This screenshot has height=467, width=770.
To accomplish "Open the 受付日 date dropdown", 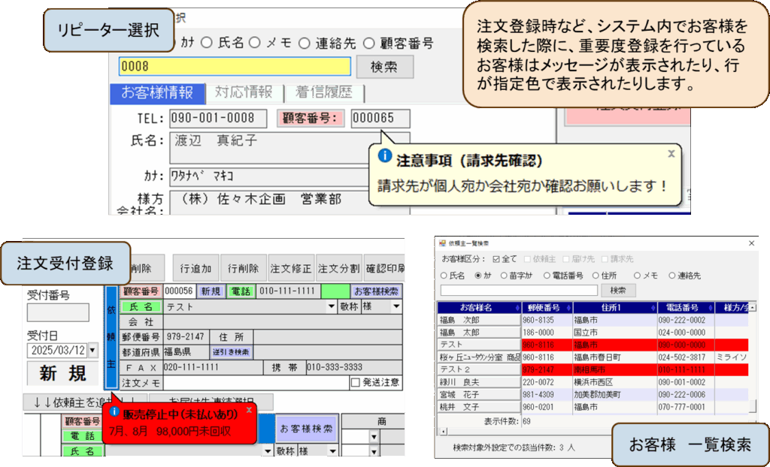I will tap(92, 350).
